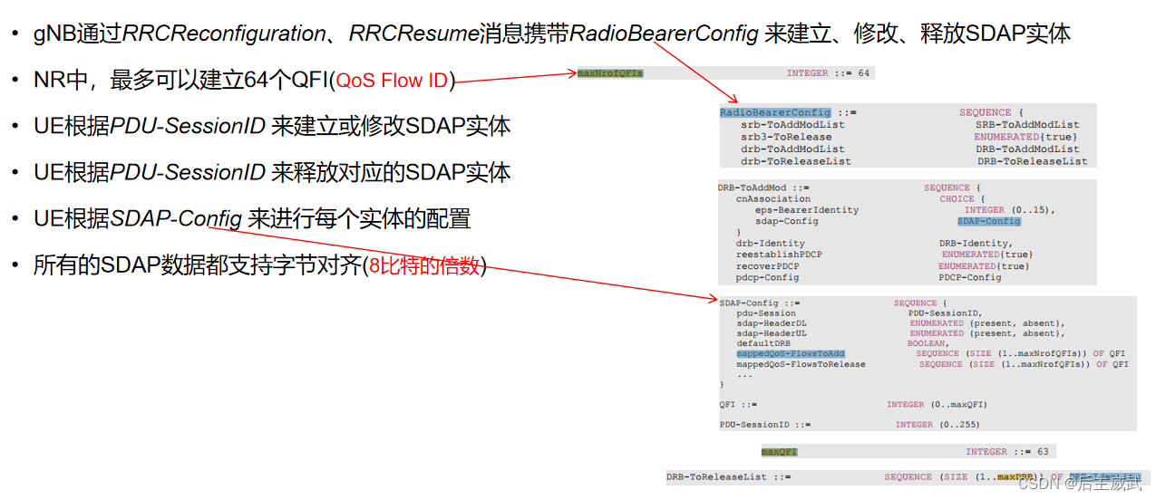Click the lowercase field "pdcp-Config"
This screenshot has width=1156, height=500.
767,277
